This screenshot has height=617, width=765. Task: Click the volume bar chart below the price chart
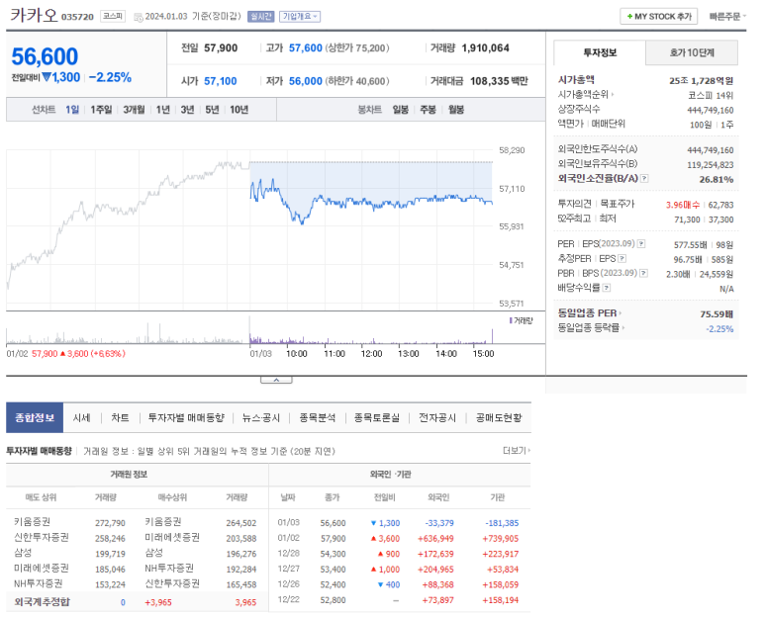tap(249, 330)
